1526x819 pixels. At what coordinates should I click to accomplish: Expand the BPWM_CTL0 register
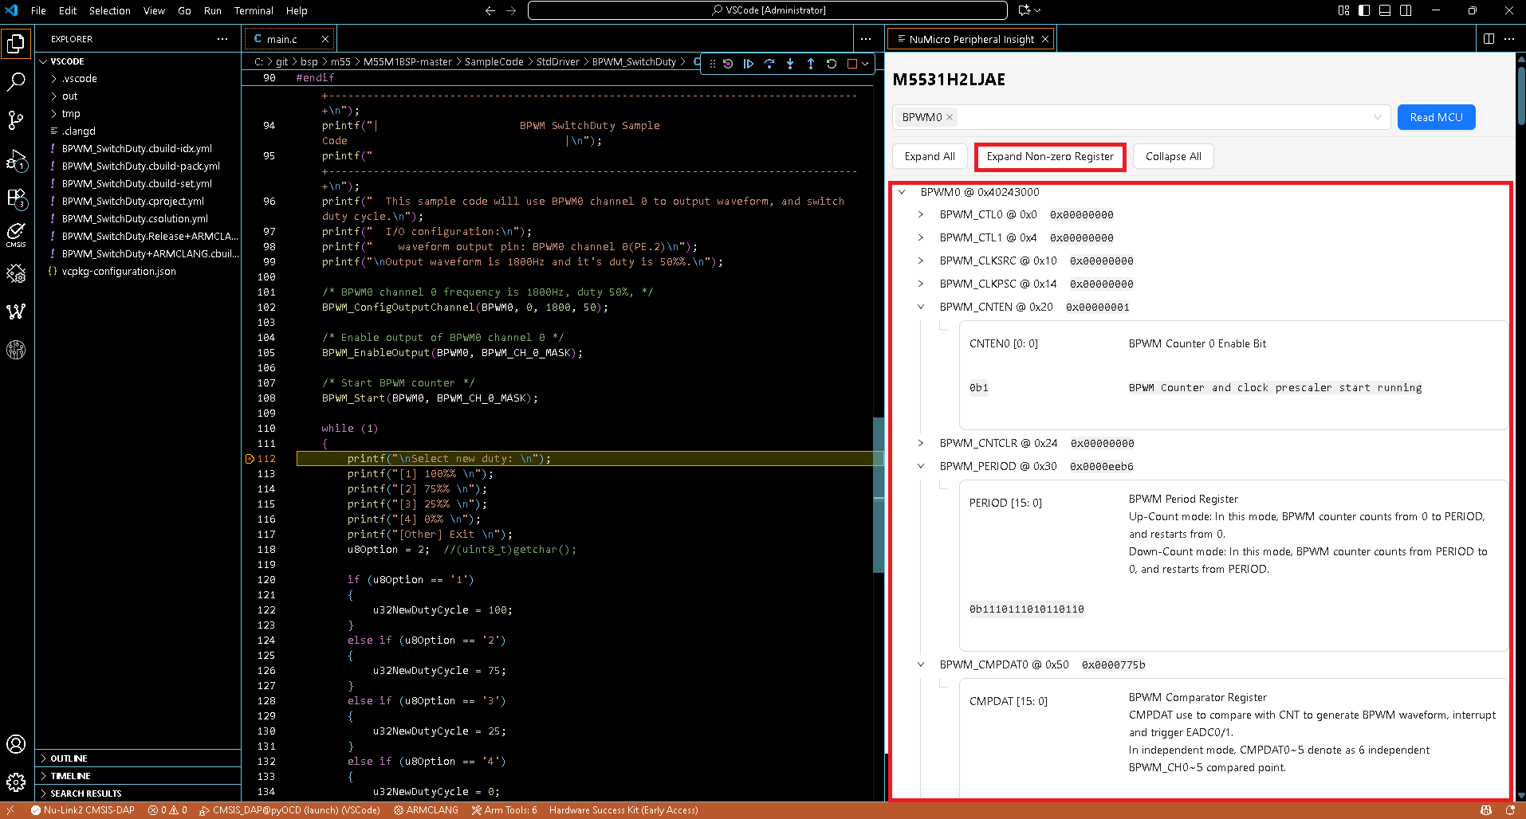[x=921, y=214]
